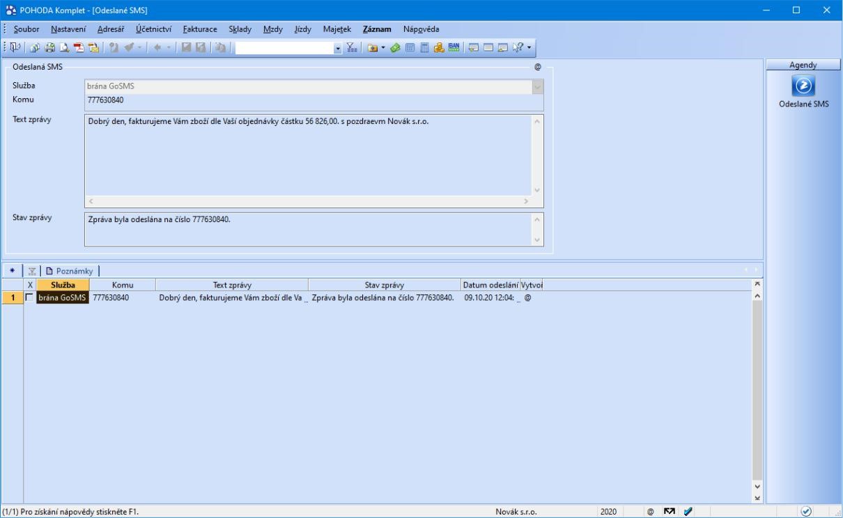Viewport: 843px width, 518px height.
Task: Open the Účetnictví menu
Action: (x=153, y=29)
